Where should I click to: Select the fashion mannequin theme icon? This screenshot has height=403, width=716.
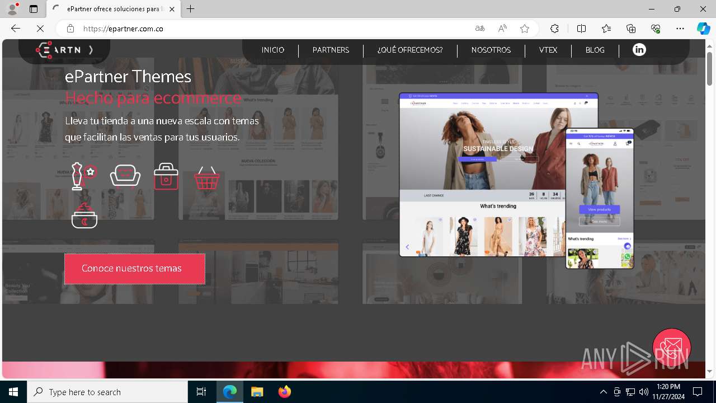[x=84, y=176]
